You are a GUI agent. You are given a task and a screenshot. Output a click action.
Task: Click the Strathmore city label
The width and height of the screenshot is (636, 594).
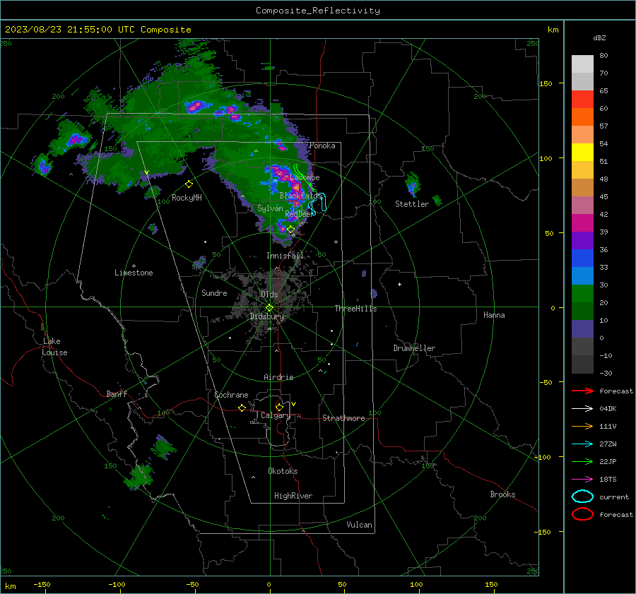343,418
